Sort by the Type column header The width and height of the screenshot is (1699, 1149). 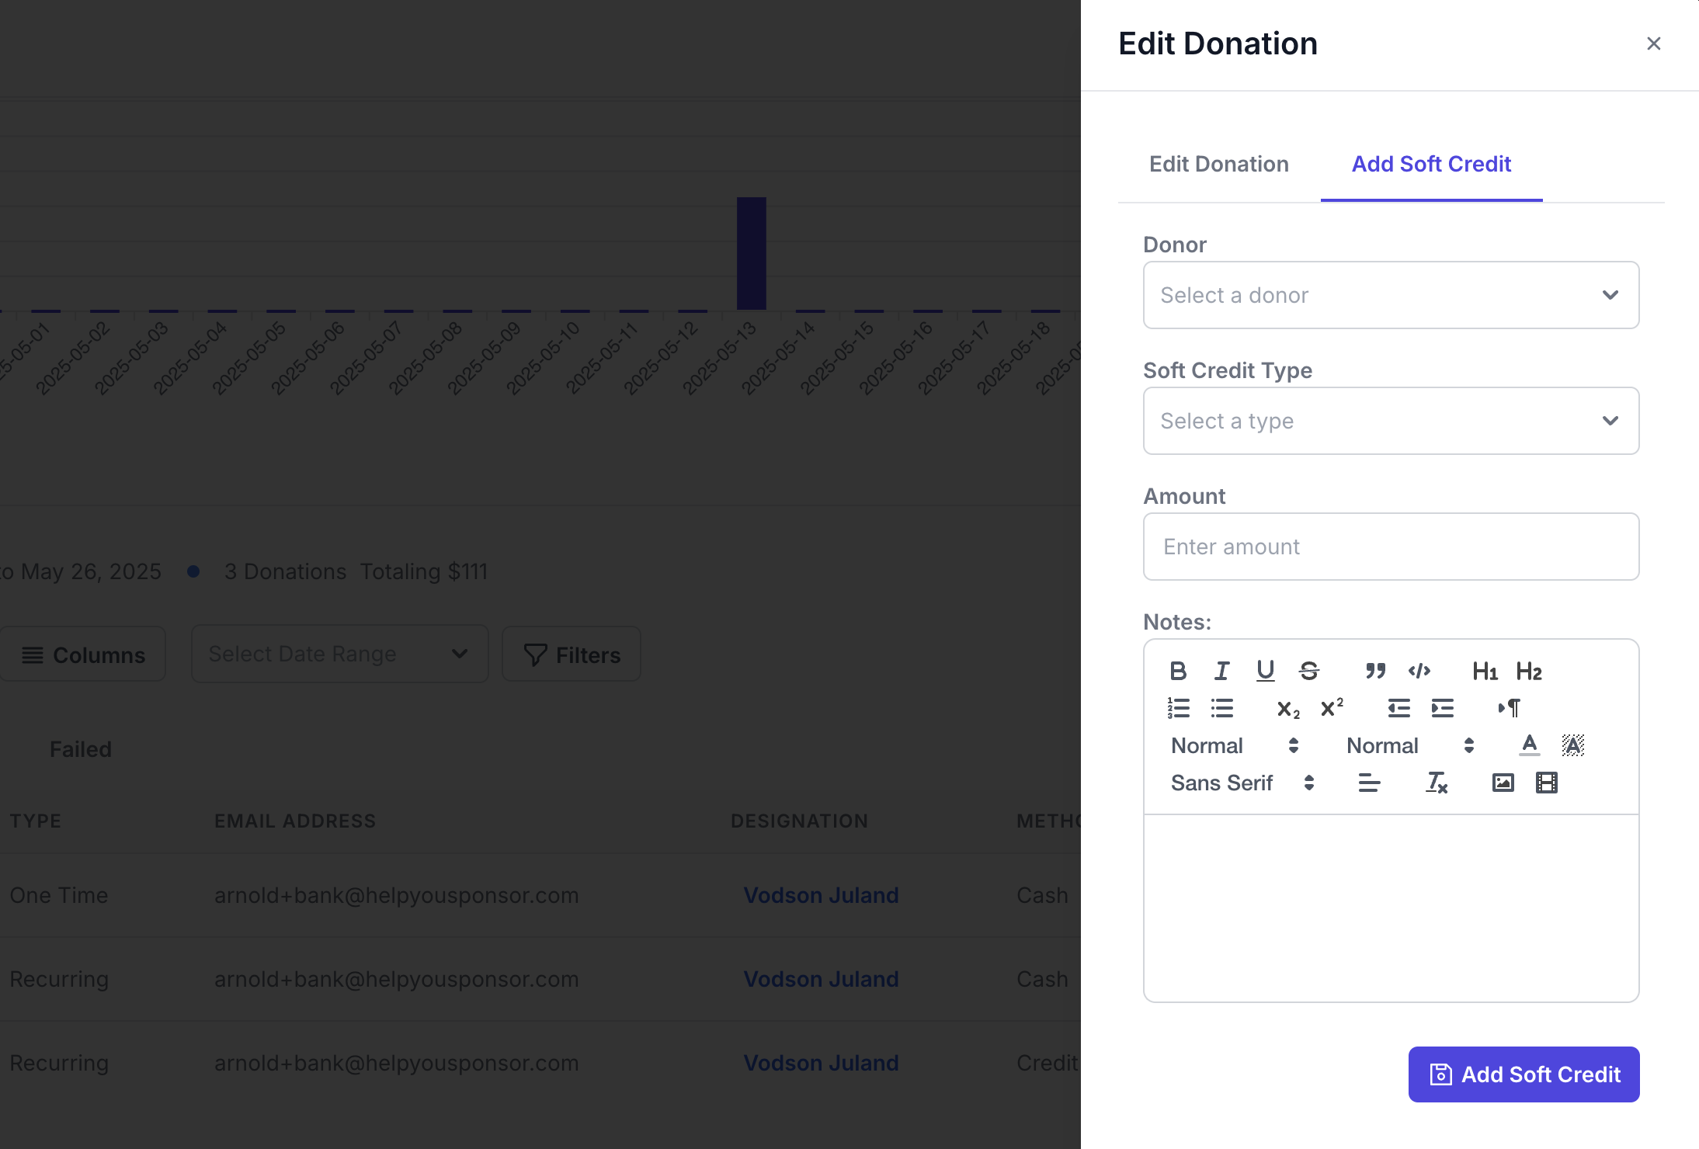tap(36, 821)
